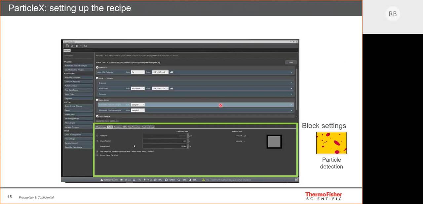Viewport: 423px width, 204px height.
Task: Click the New recipe toolbar icon
Action: [x=67, y=46]
